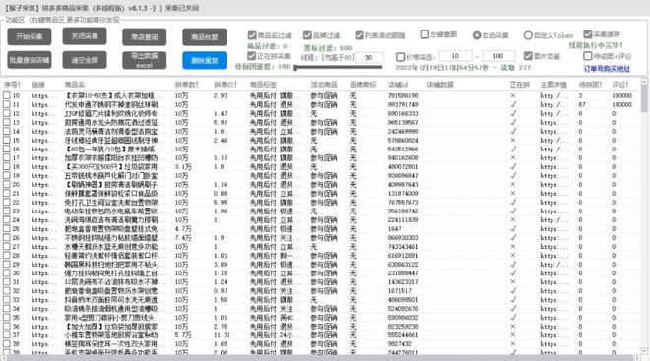The height and width of the screenshot is (361, 650).
Task: Check the checkbox for row 37
Action: coord(7,334)
